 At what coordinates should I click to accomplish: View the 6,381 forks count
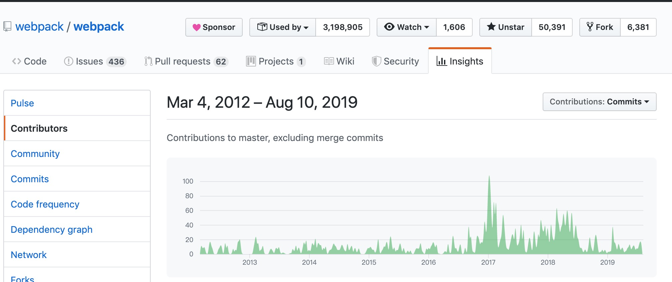(x=638, y=27)
